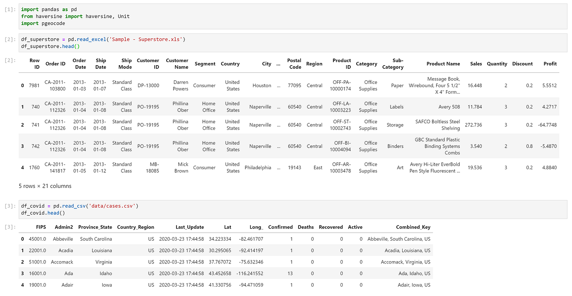572x296 pixels.
Task: Click the order ID CA-2011-103800
Action: click(55, 85)
